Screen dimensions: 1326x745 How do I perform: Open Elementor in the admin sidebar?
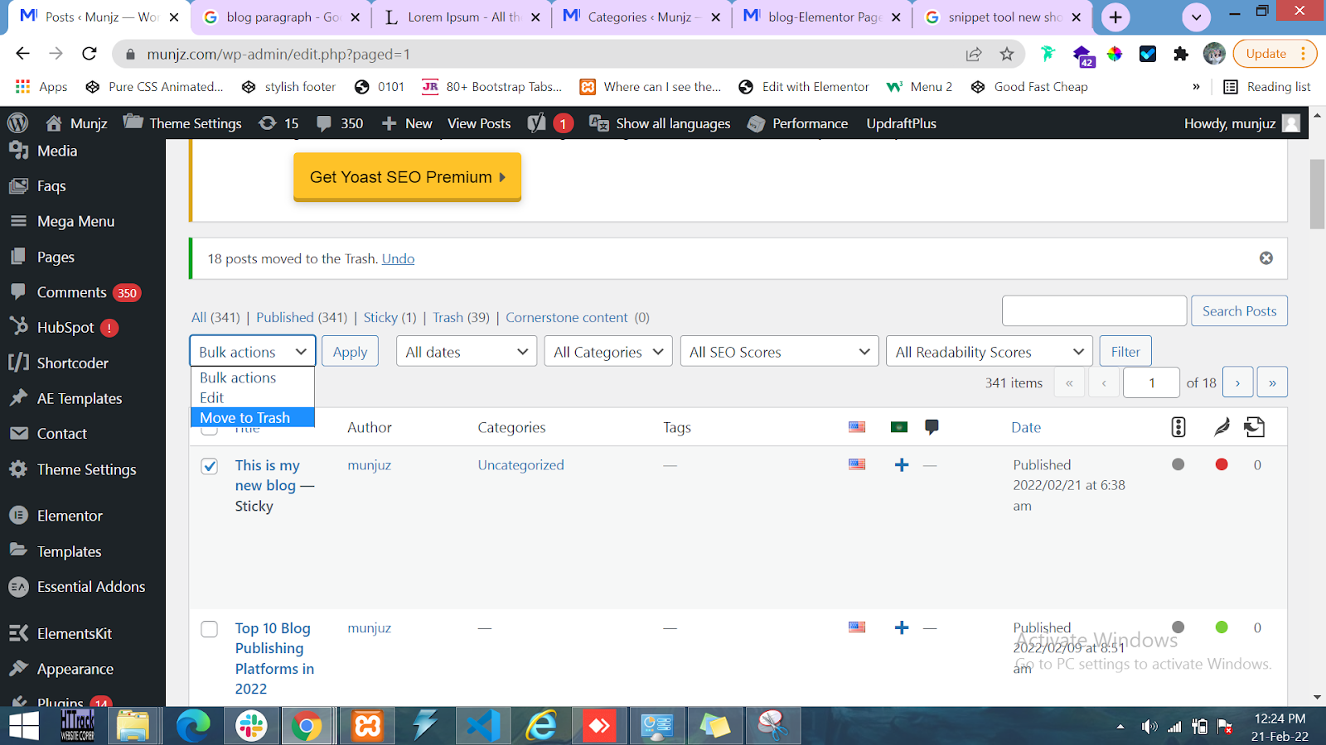tap(70, 516)
